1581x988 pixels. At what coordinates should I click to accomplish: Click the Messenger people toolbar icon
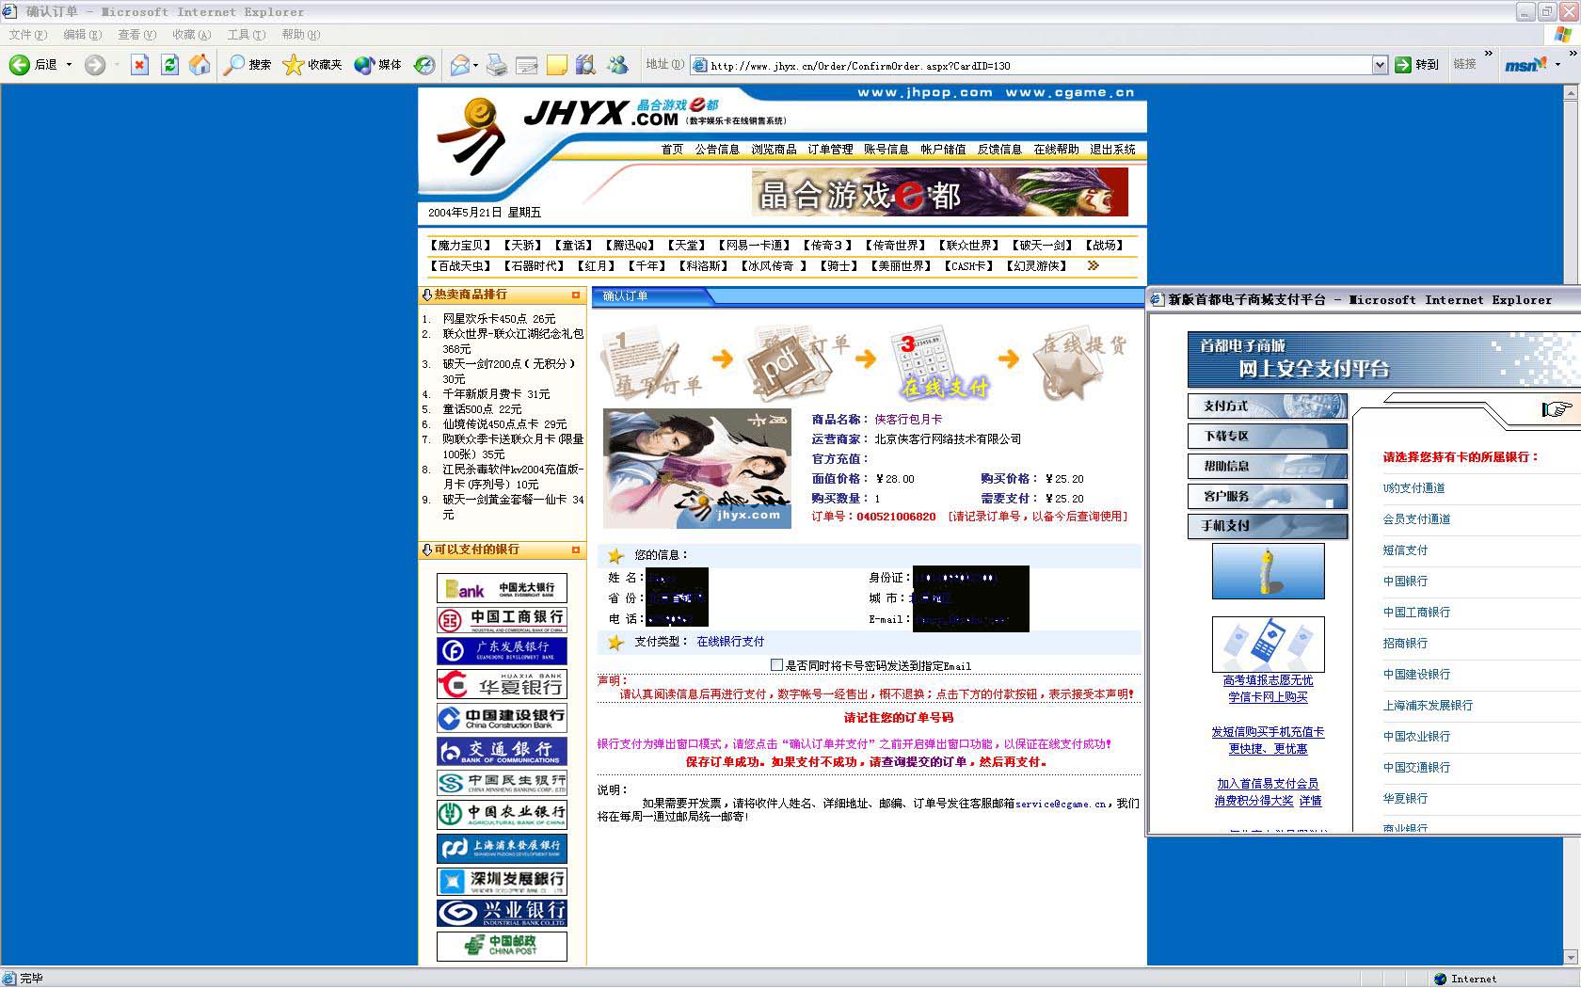point(617,65)
